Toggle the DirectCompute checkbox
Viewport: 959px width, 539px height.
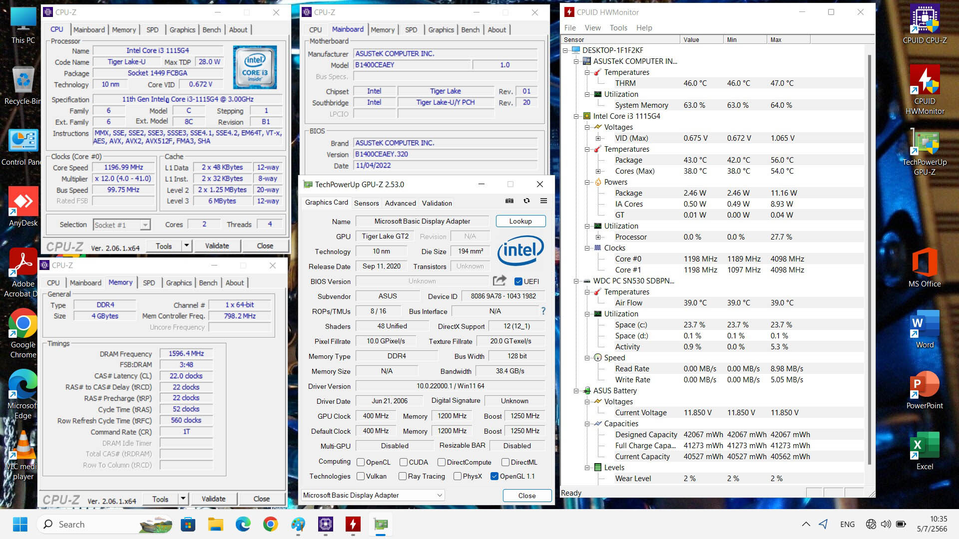pyautogui.click(x=442, y=462)
